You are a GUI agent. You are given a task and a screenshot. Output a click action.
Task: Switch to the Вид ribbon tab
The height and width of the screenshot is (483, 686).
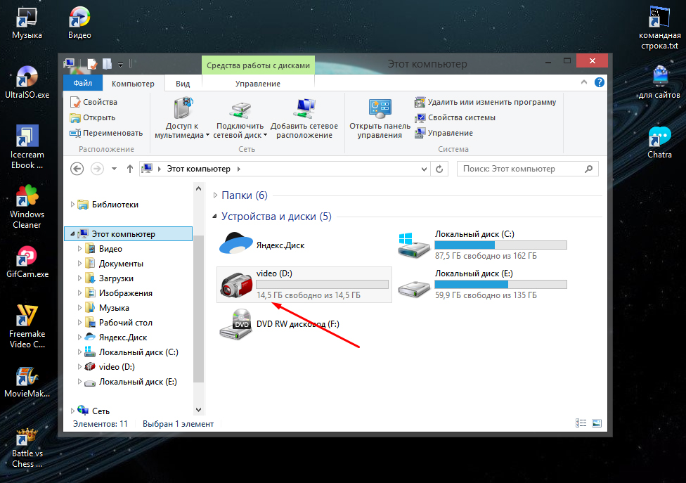click(183, 84)
